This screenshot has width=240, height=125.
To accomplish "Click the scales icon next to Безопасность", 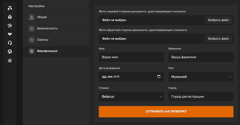I will [x=32, y=28].
